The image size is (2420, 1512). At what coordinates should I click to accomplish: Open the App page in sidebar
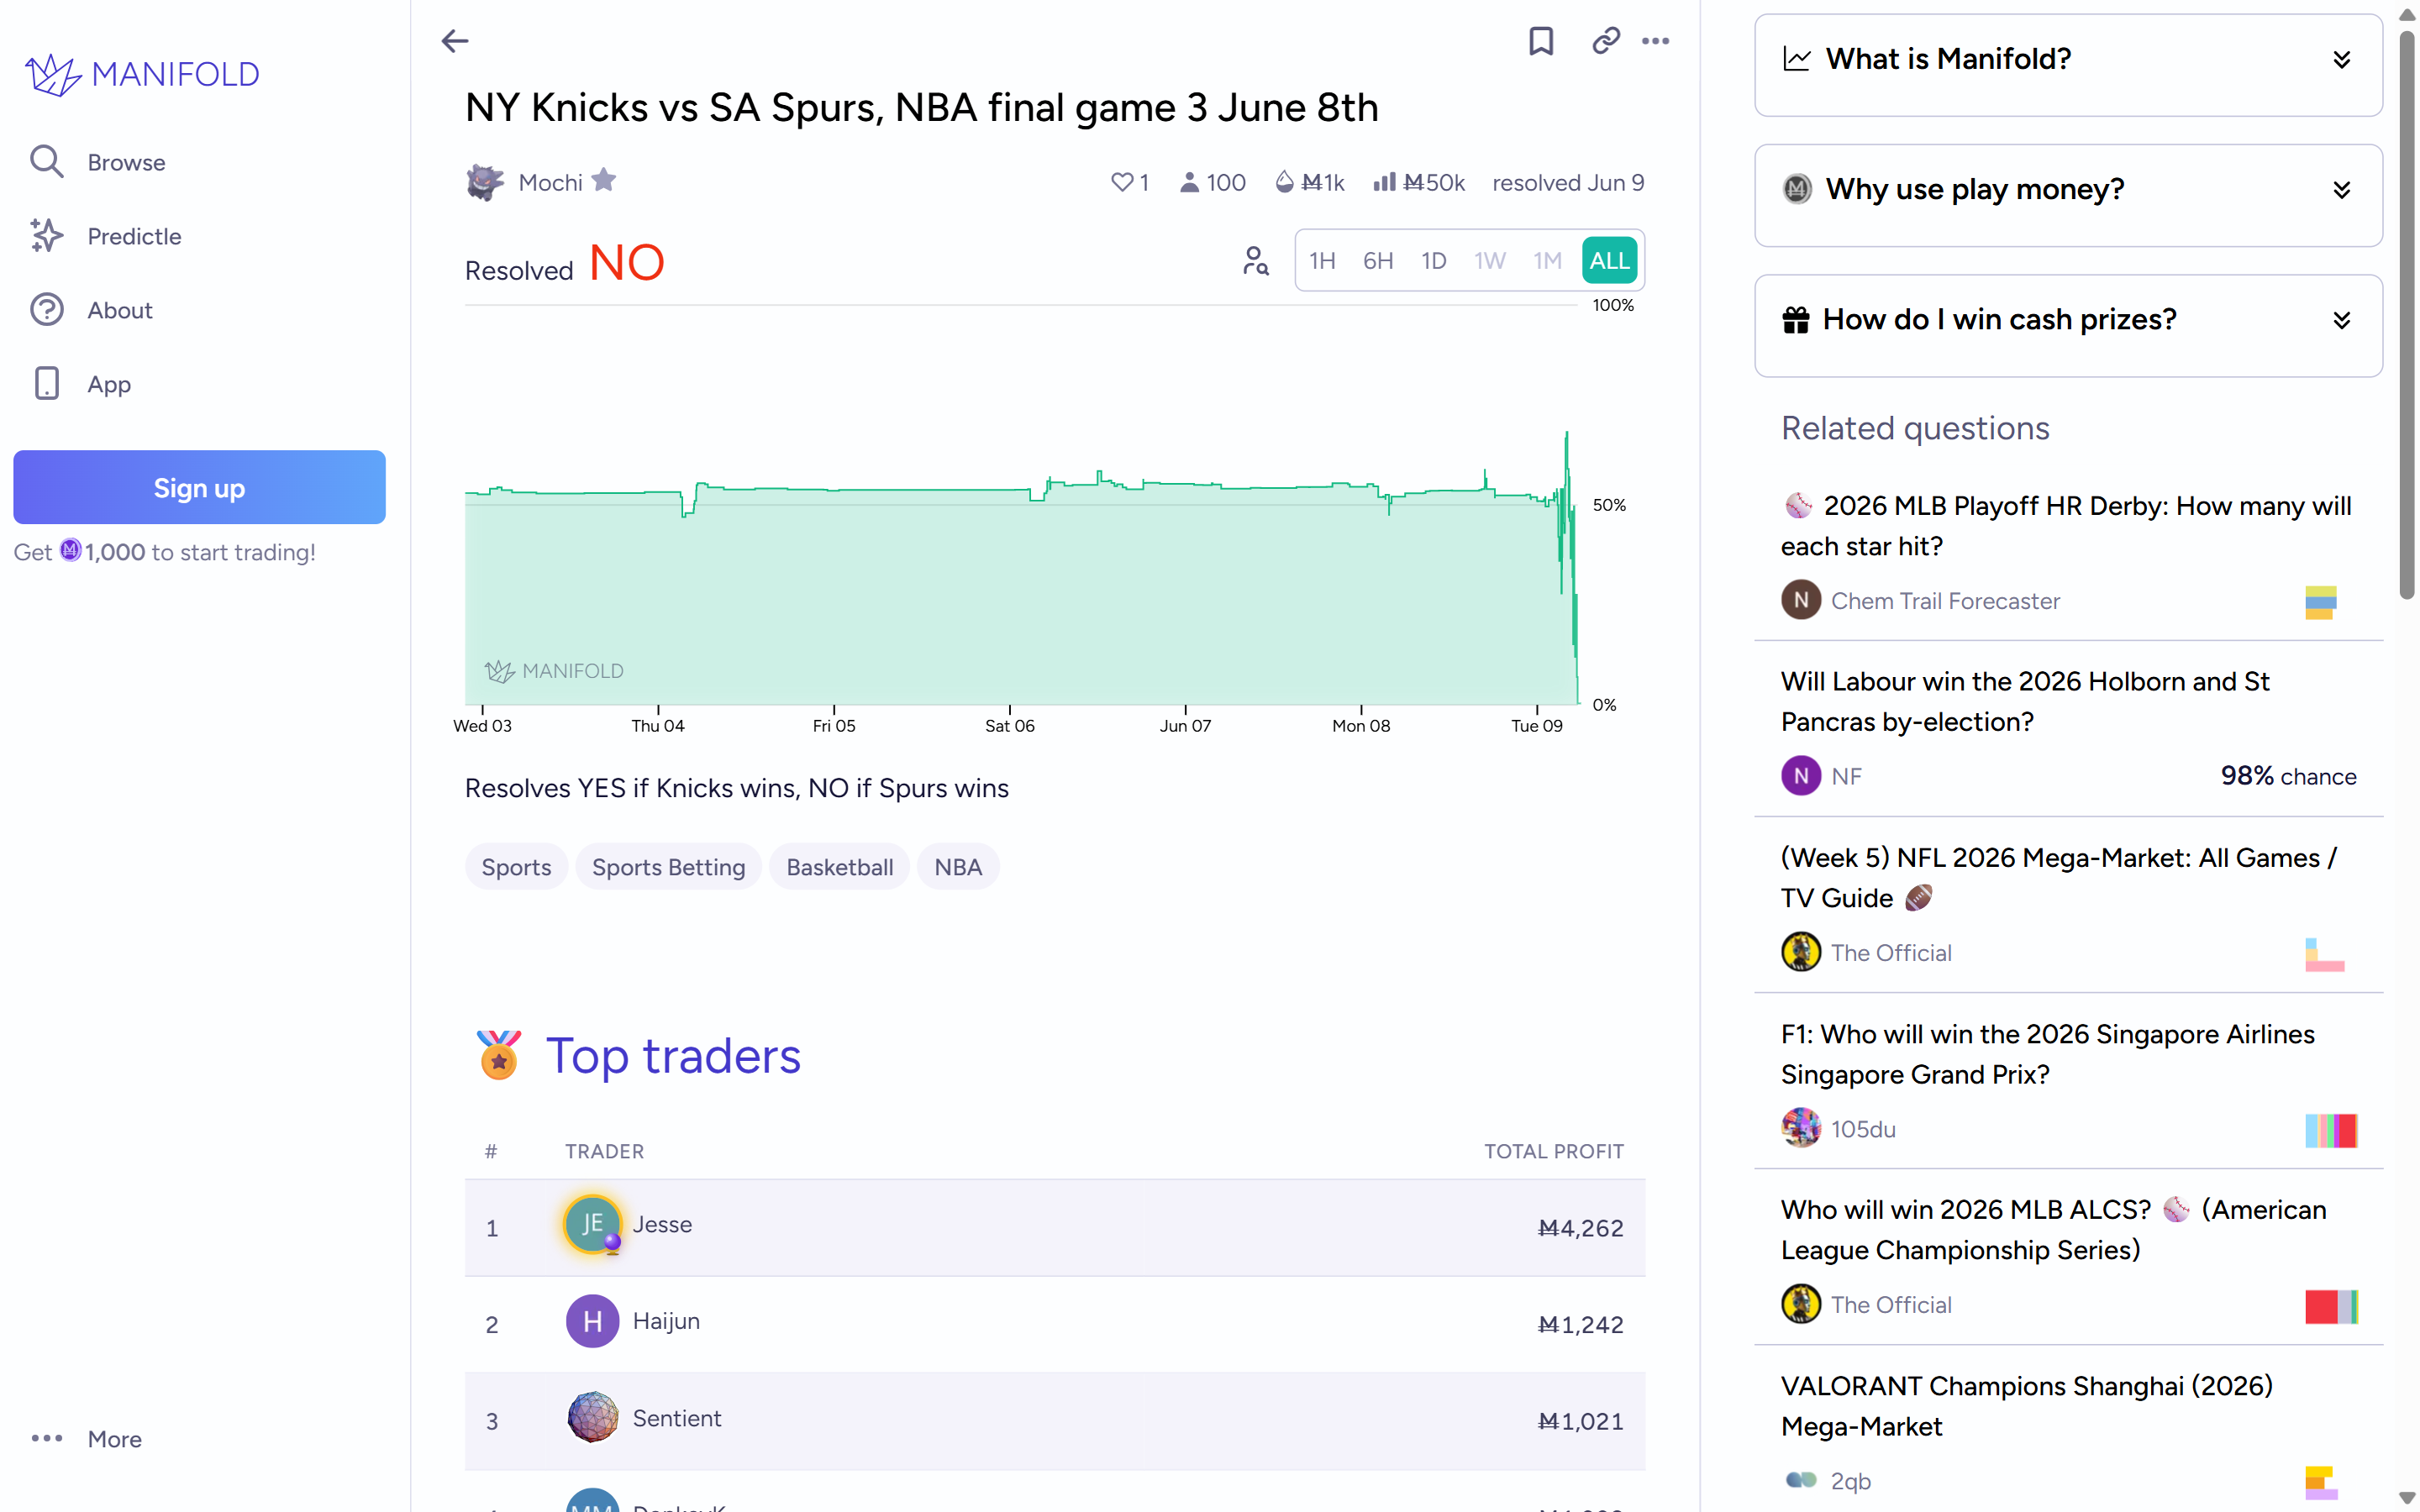click(x=108, y=384)
